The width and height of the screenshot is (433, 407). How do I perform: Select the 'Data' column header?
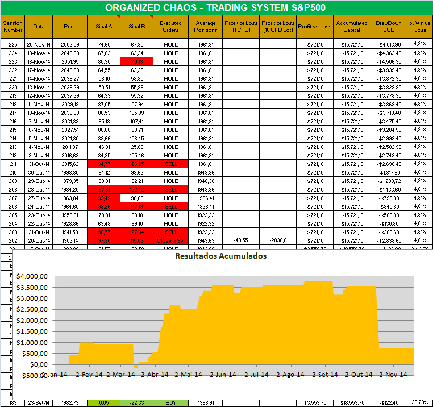[x=39, y=27]
